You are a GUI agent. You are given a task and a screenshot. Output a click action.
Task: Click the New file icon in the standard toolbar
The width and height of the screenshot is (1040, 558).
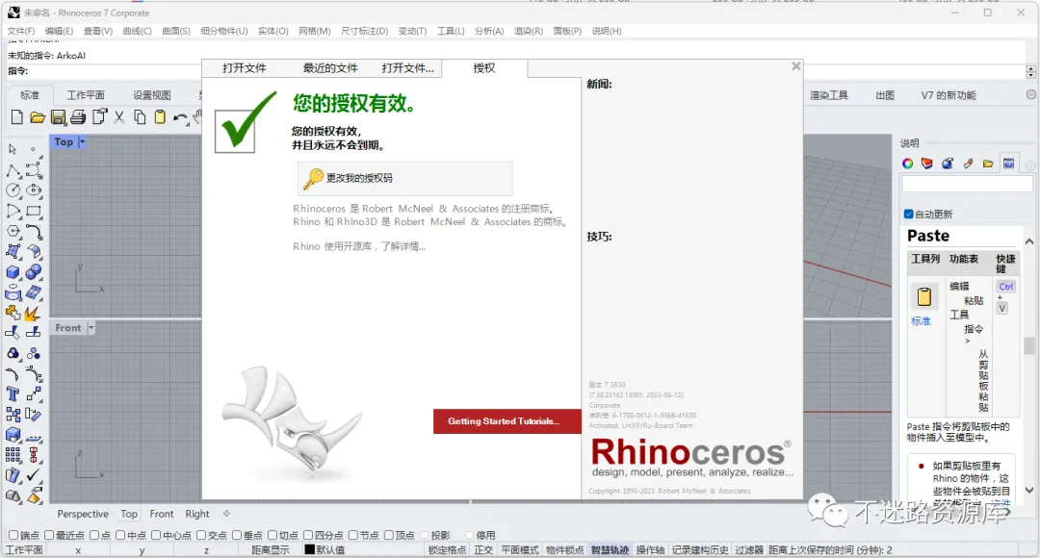[x=17, y=117]
